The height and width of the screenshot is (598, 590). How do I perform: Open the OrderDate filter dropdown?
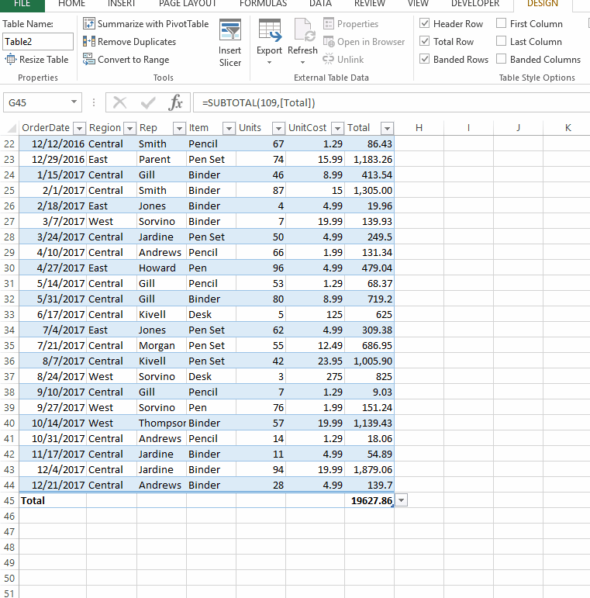[79, 129]
